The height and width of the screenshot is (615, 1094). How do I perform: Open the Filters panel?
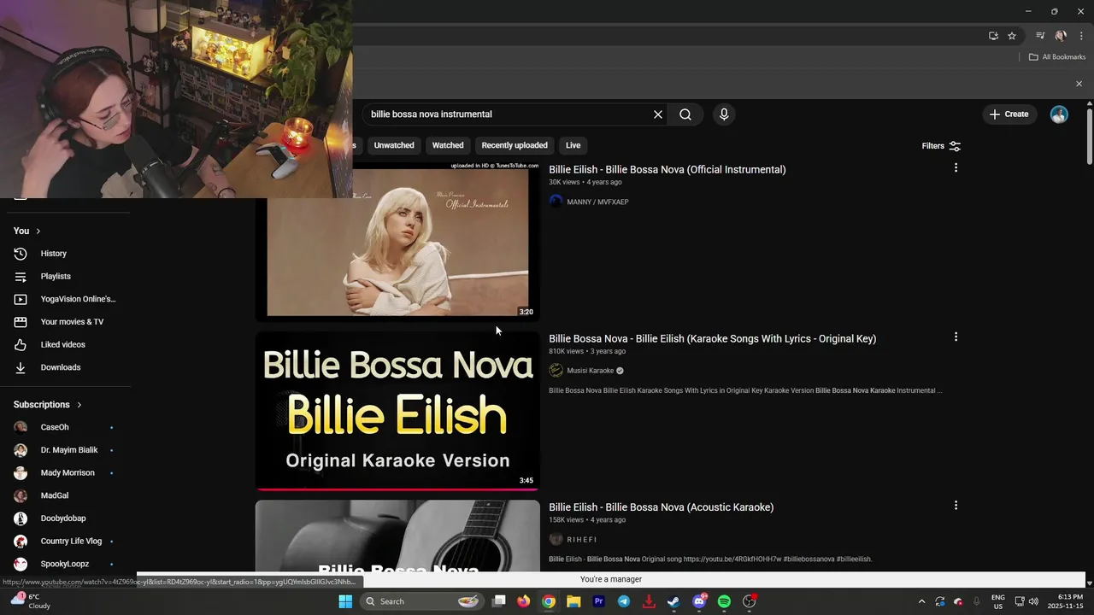pyautogui.click(x=941, y=146)
